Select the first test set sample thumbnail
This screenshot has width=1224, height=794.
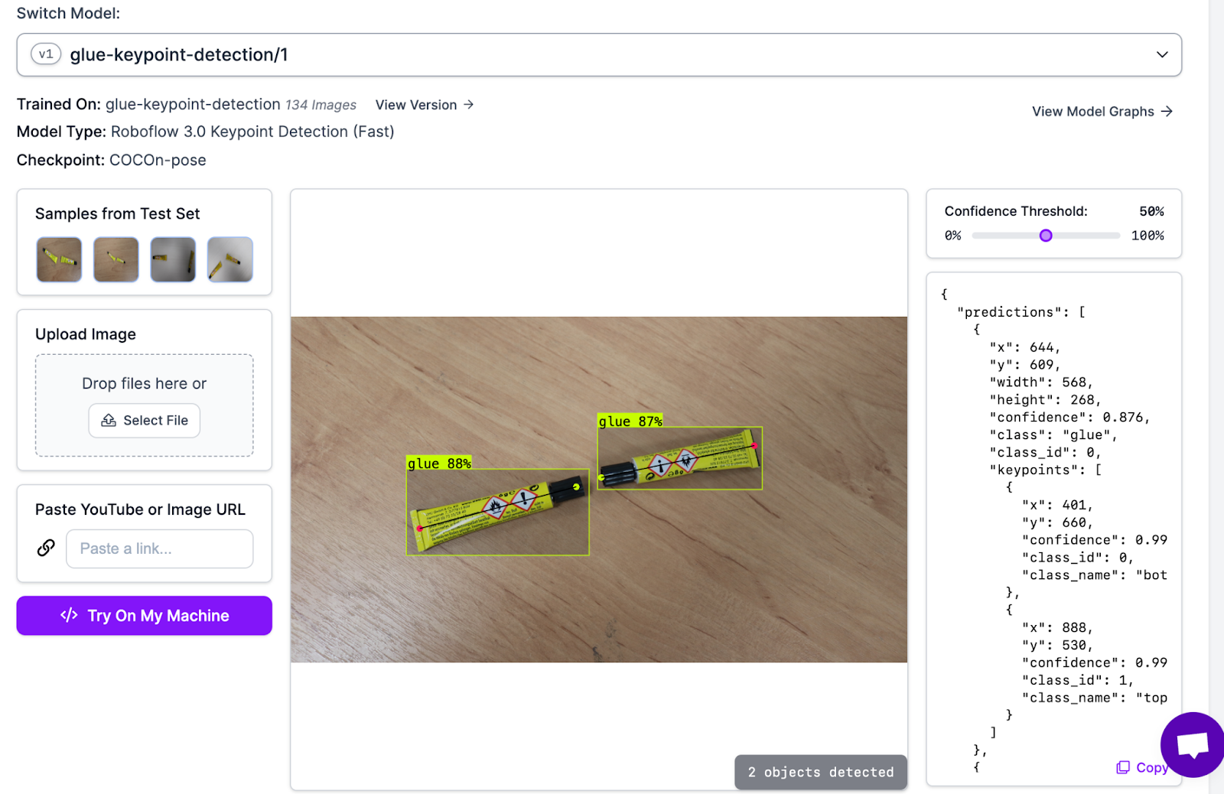tap(59, 259)
